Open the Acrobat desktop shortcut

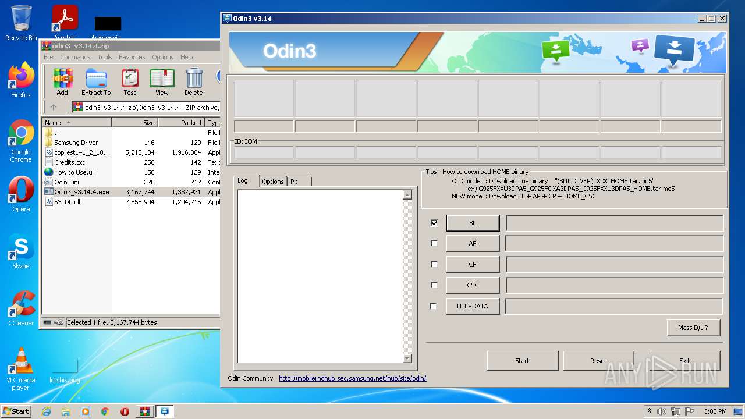pyautogui.click(x=65, y=23)
